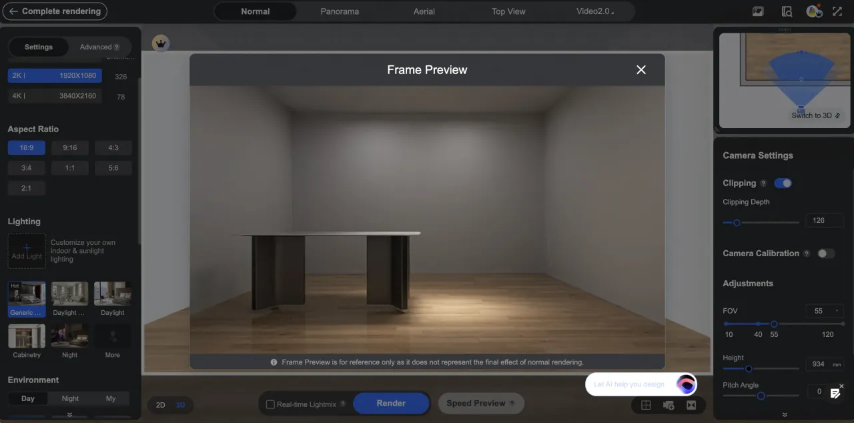
Task: Click the help icon next to Clipping
Action: pyautogui.click(x=763, y=183)
